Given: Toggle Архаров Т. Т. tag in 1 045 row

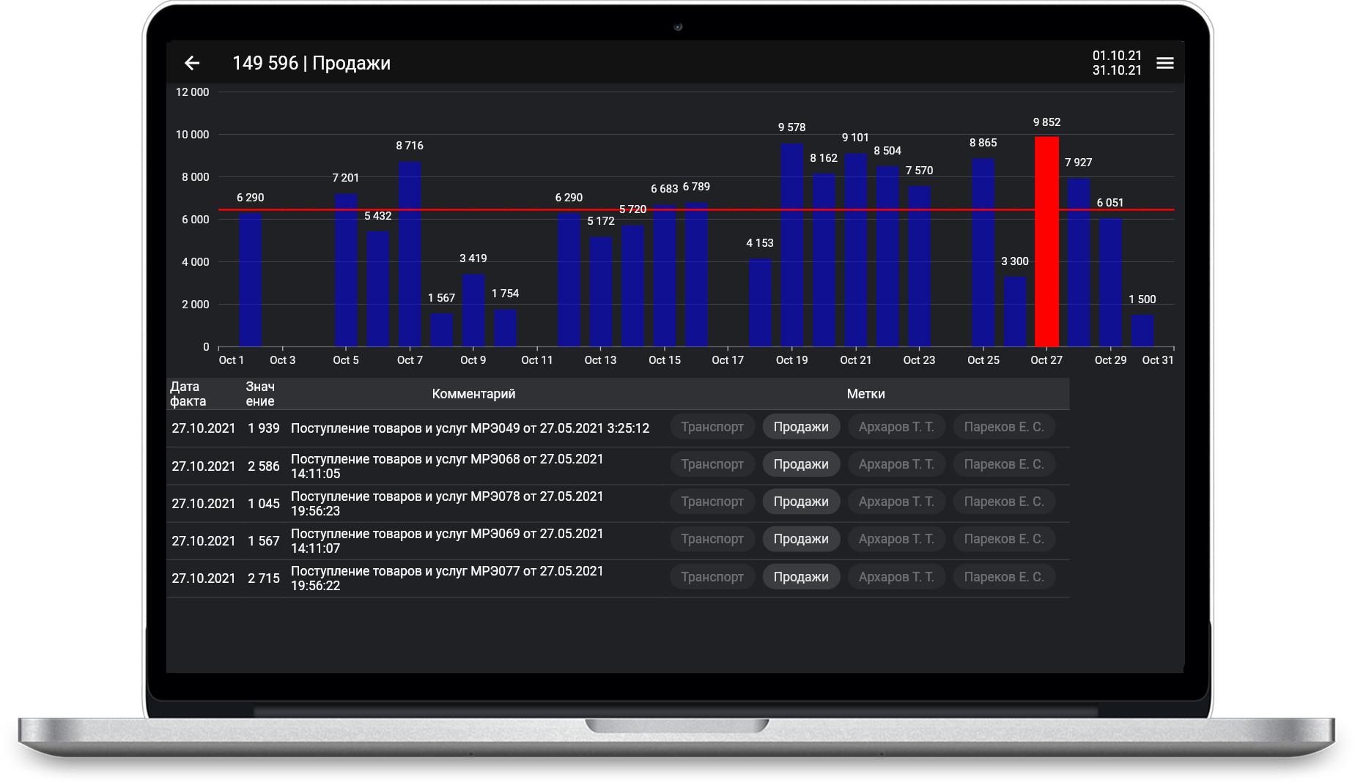Looking at the screenshot, I should point(896,502).
